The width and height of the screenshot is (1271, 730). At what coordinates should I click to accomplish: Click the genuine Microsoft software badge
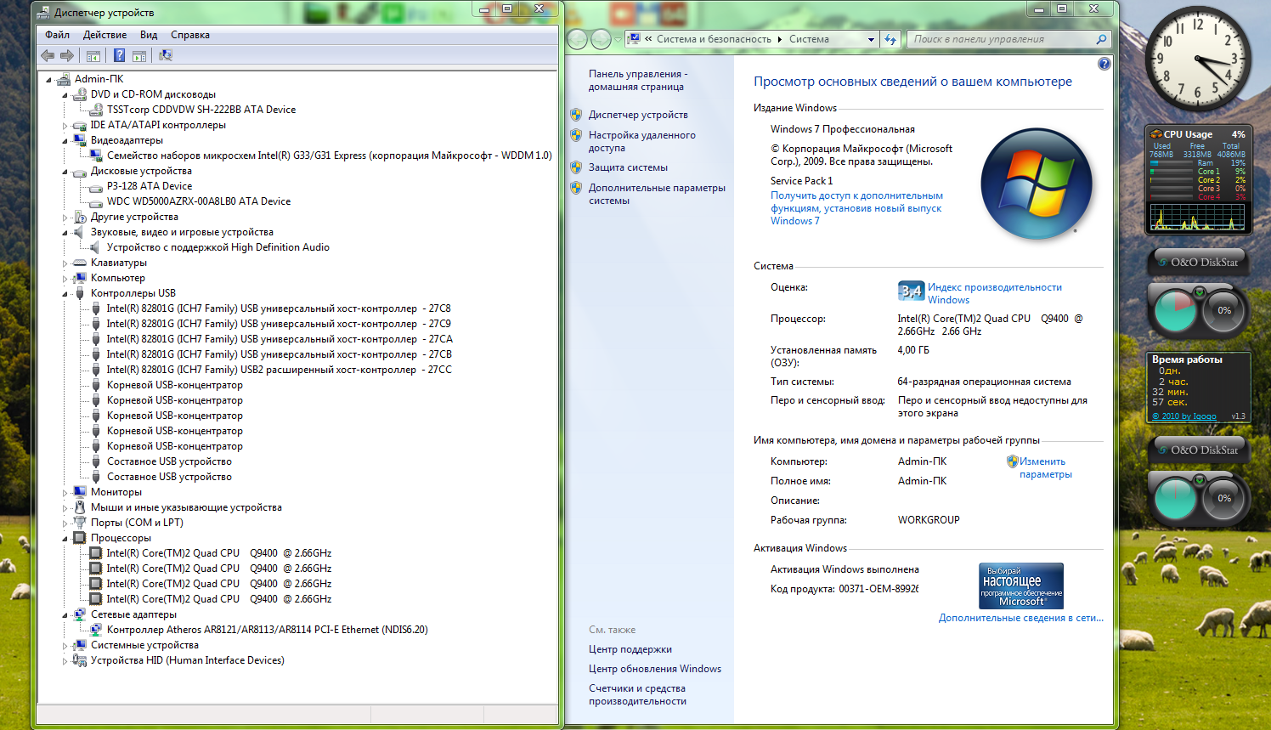[x=1020, y=586]
